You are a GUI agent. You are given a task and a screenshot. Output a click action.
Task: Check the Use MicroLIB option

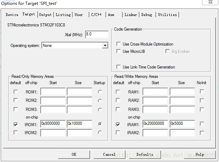119,51
